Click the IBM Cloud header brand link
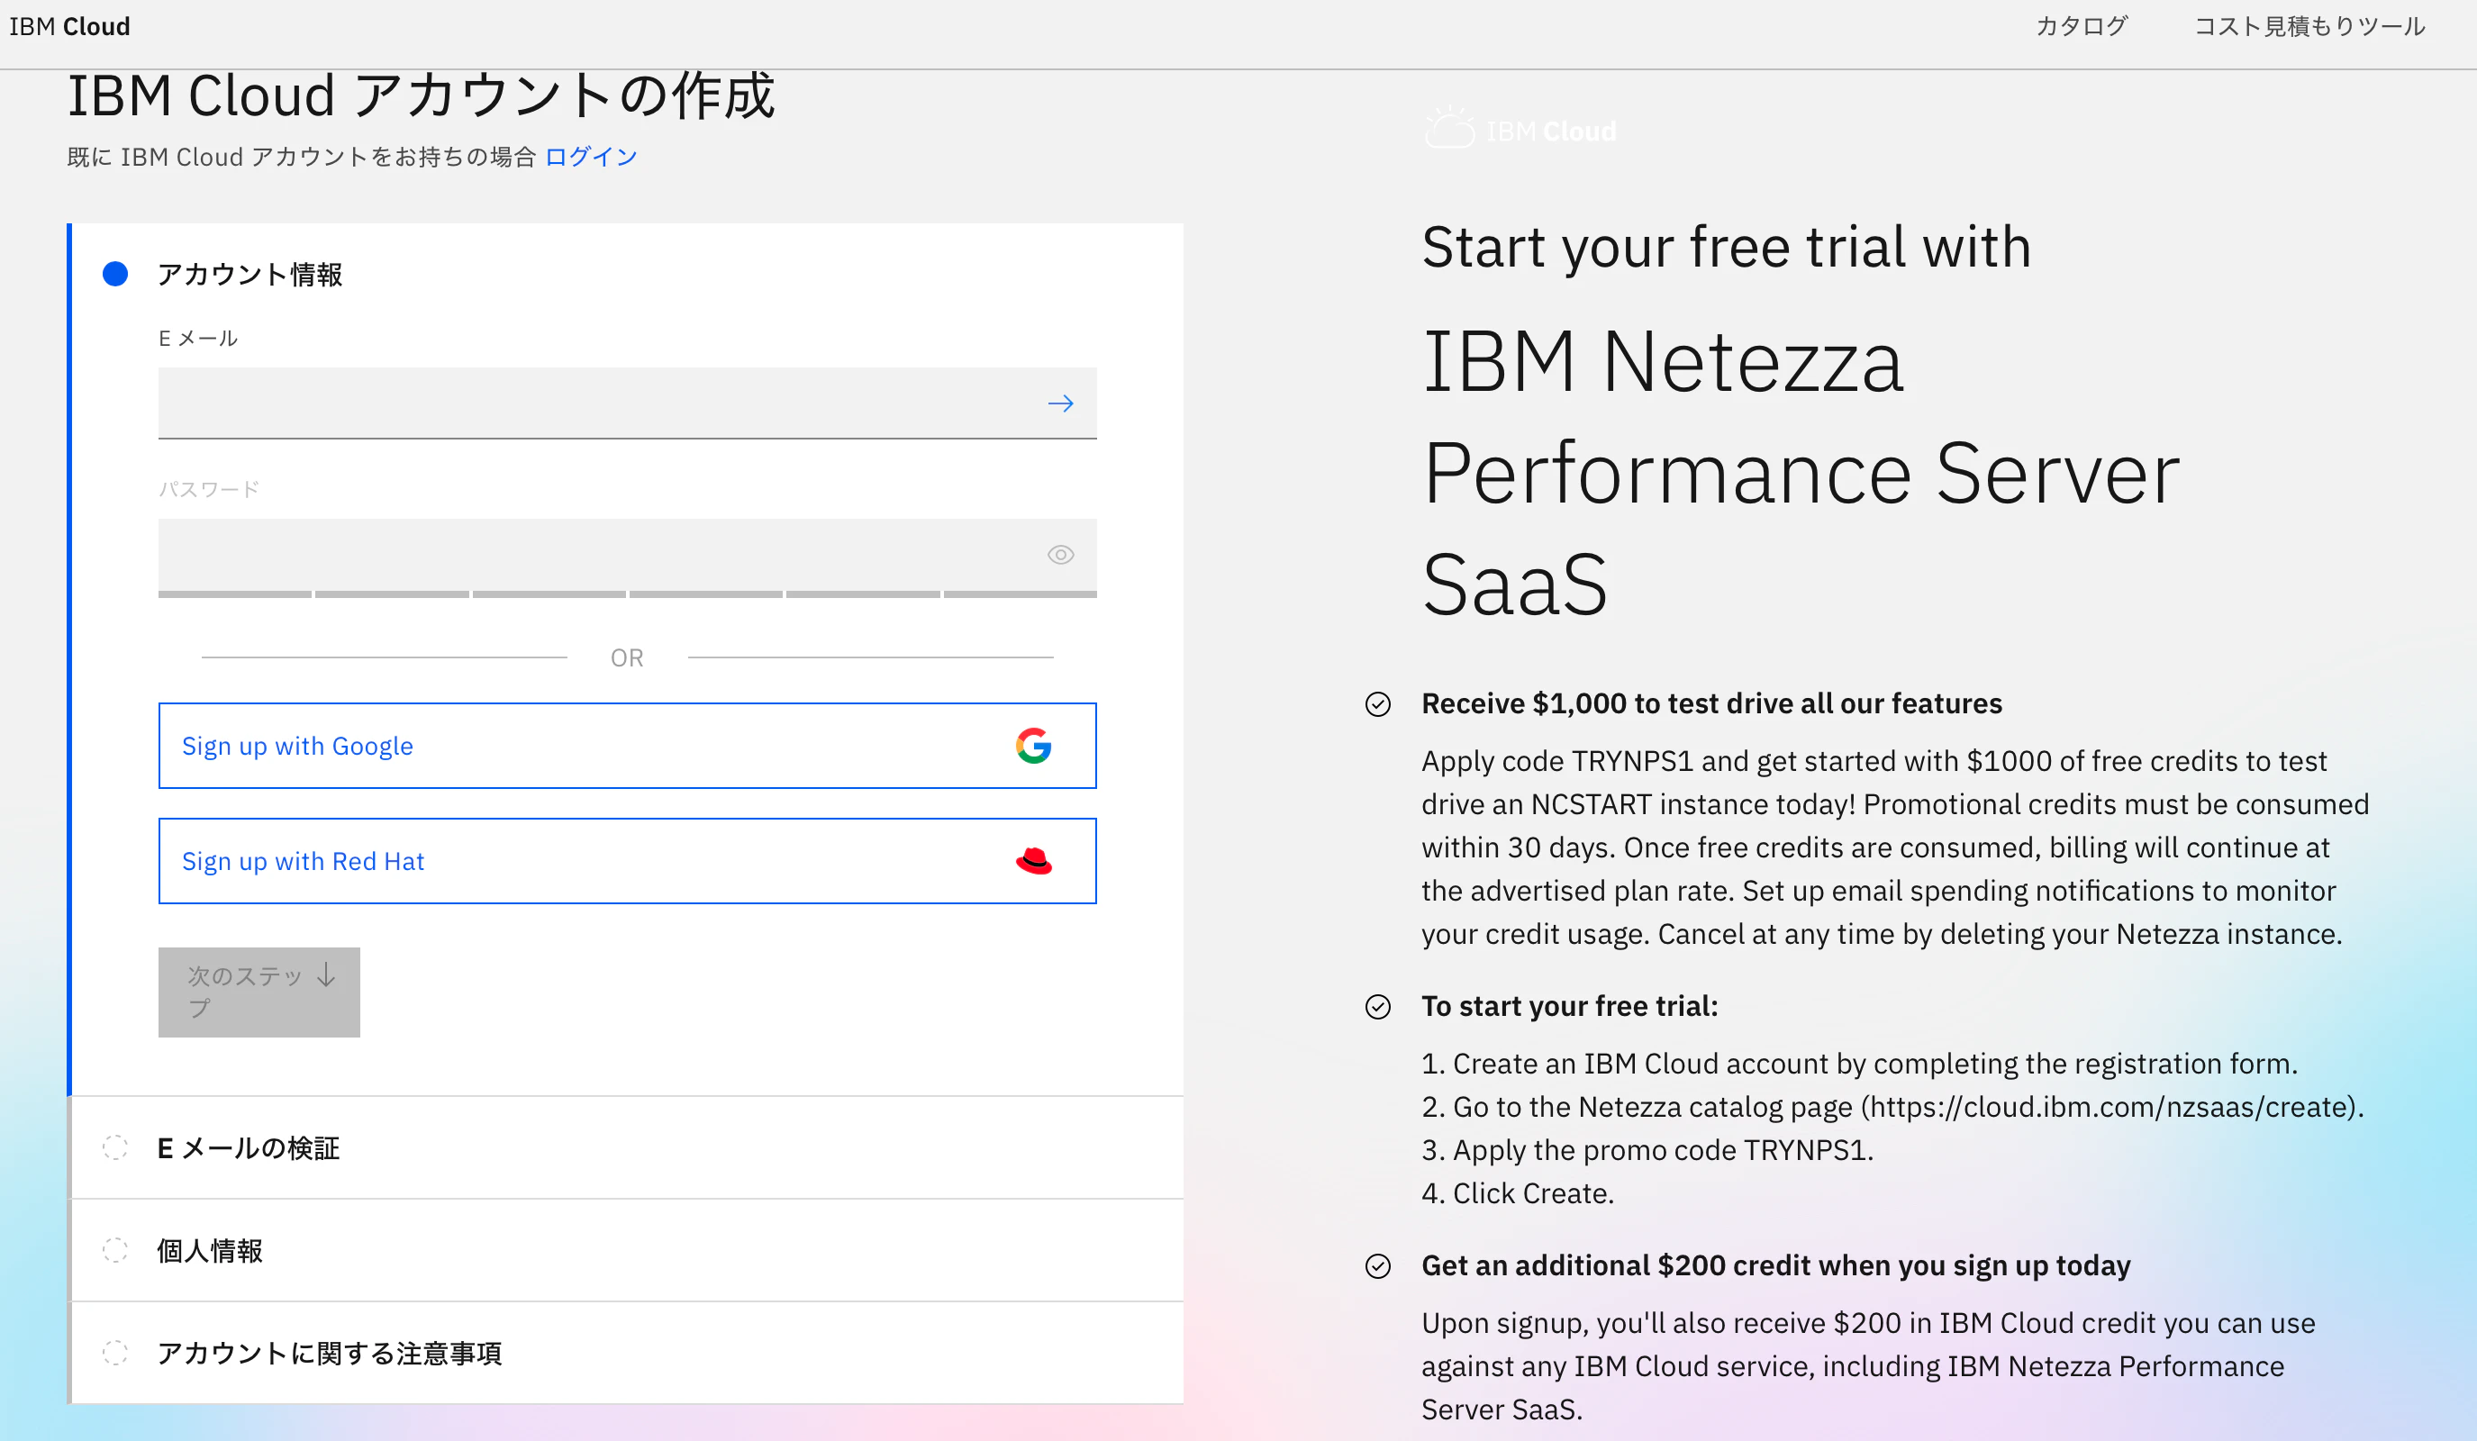 [69, 26]
